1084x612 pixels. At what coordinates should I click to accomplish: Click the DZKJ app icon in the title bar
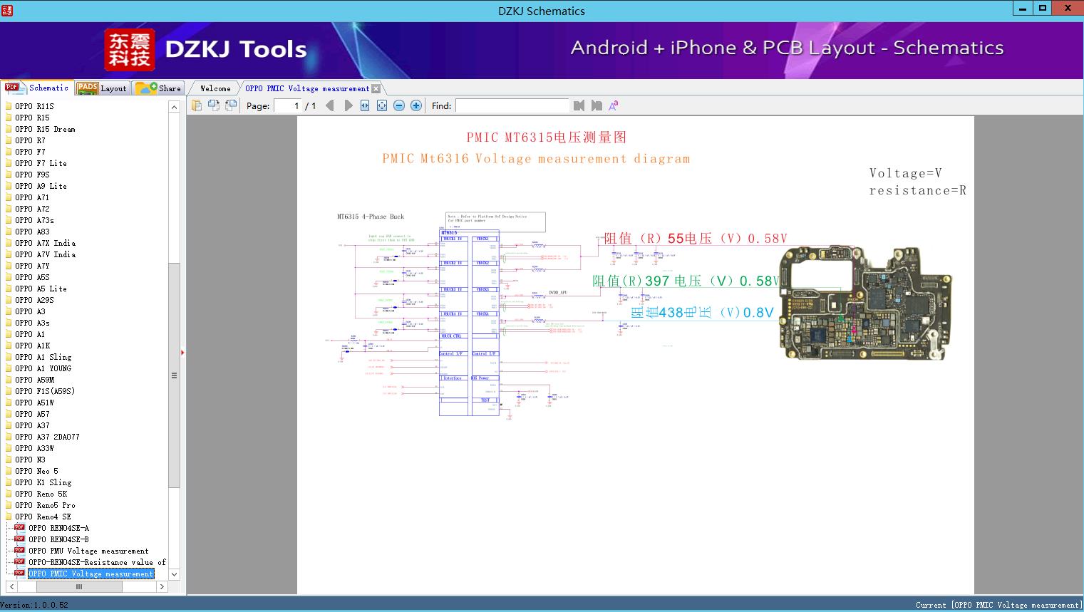8,10
